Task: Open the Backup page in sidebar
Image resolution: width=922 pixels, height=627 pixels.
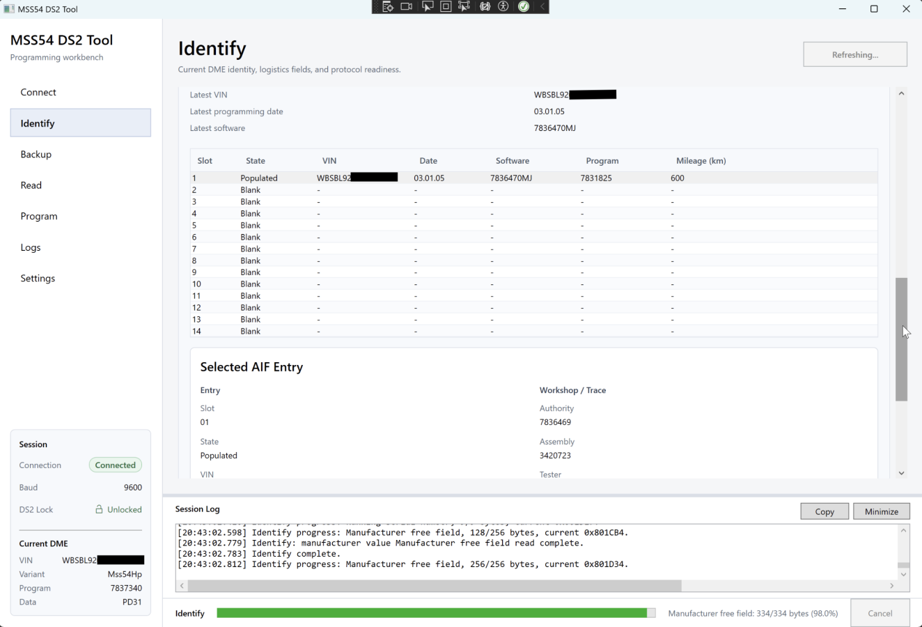Action: pyautogui.click(x=36, y=155)
